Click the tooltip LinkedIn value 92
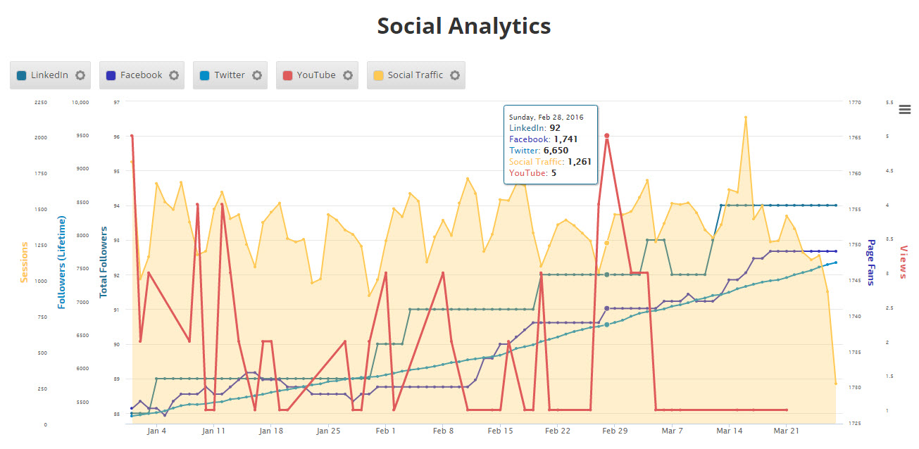919x449 pixels. (555, 128)
